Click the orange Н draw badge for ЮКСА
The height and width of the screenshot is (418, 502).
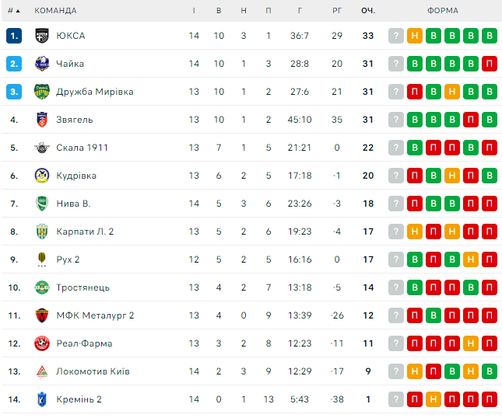coord(415,36)
